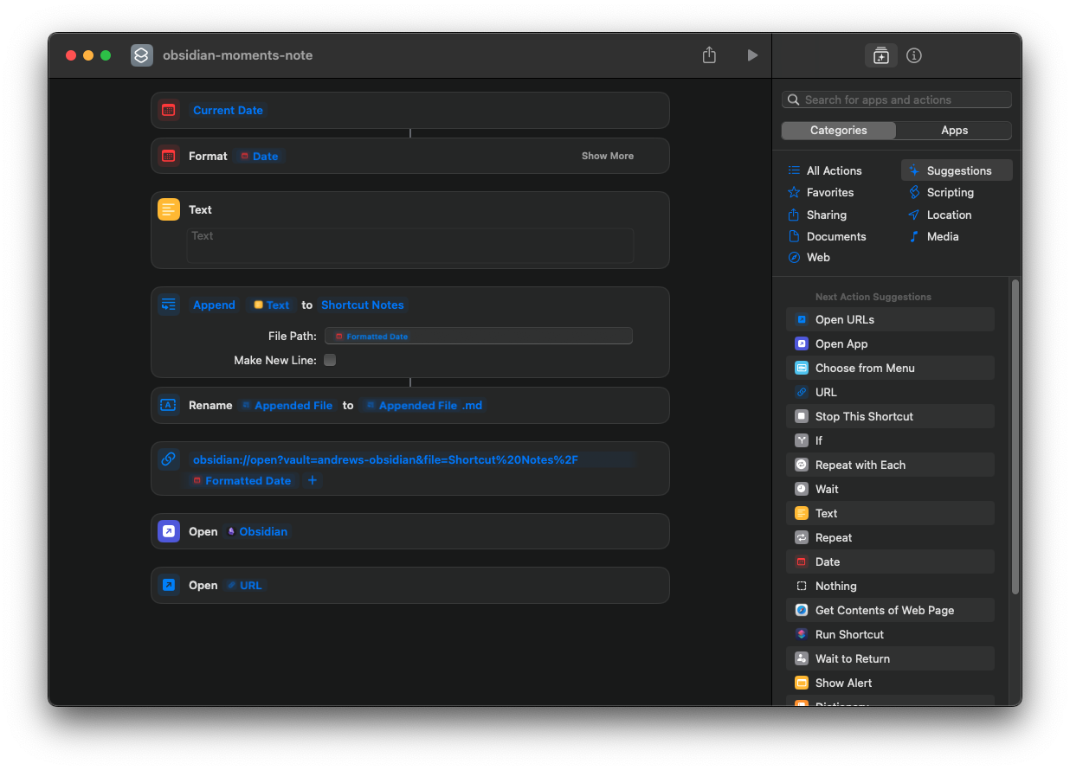This screenshot has width=1070, height=770.
Task: Open the Documents category
Action: pyautogui.click(x=827, y=236)
